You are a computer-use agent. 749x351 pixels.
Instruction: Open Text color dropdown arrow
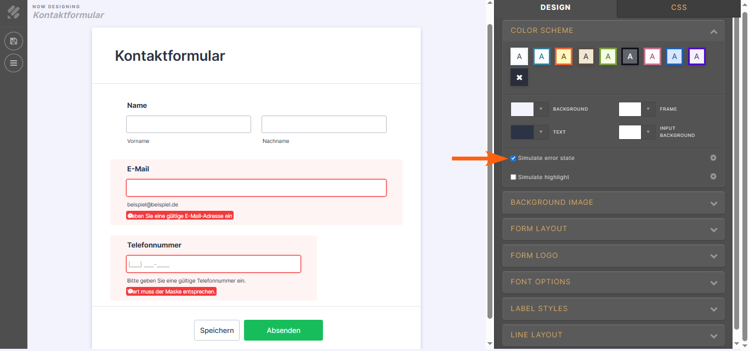[541, 132]
